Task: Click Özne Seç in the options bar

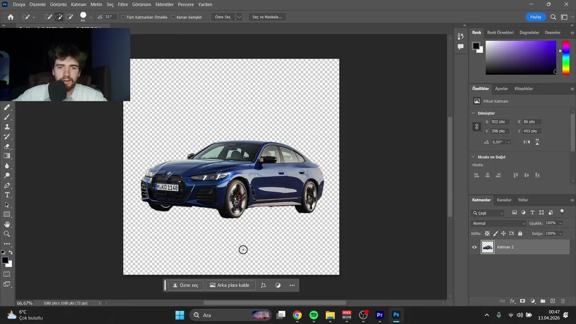Action: coord(223,17)
